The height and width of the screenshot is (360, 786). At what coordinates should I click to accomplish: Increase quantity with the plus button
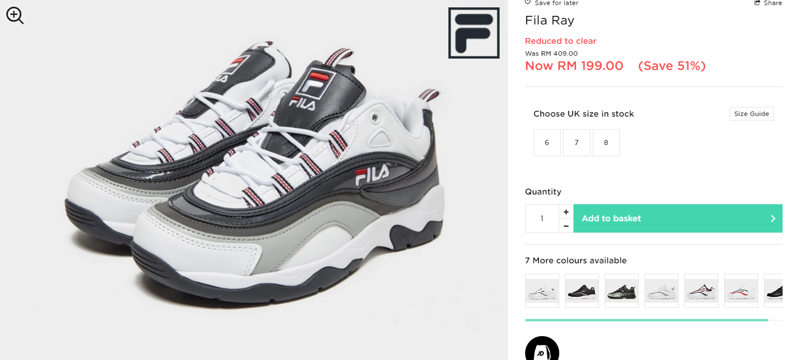566,212
